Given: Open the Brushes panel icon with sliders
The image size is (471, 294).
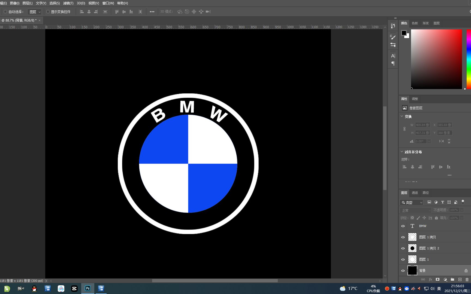Looking at the screenshot, I should click(393, 45).
